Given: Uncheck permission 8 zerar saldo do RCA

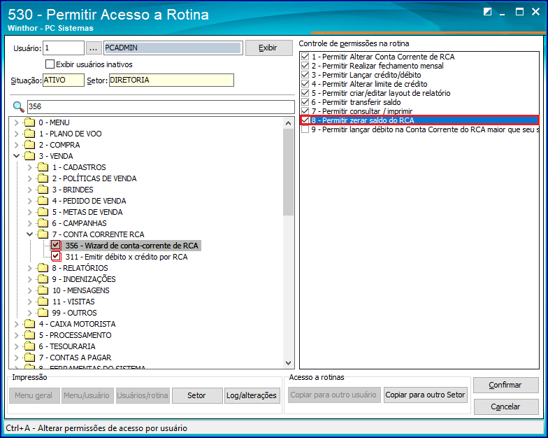Looking at the screenshot, I should pyautogui.click(x=305, y=120).
